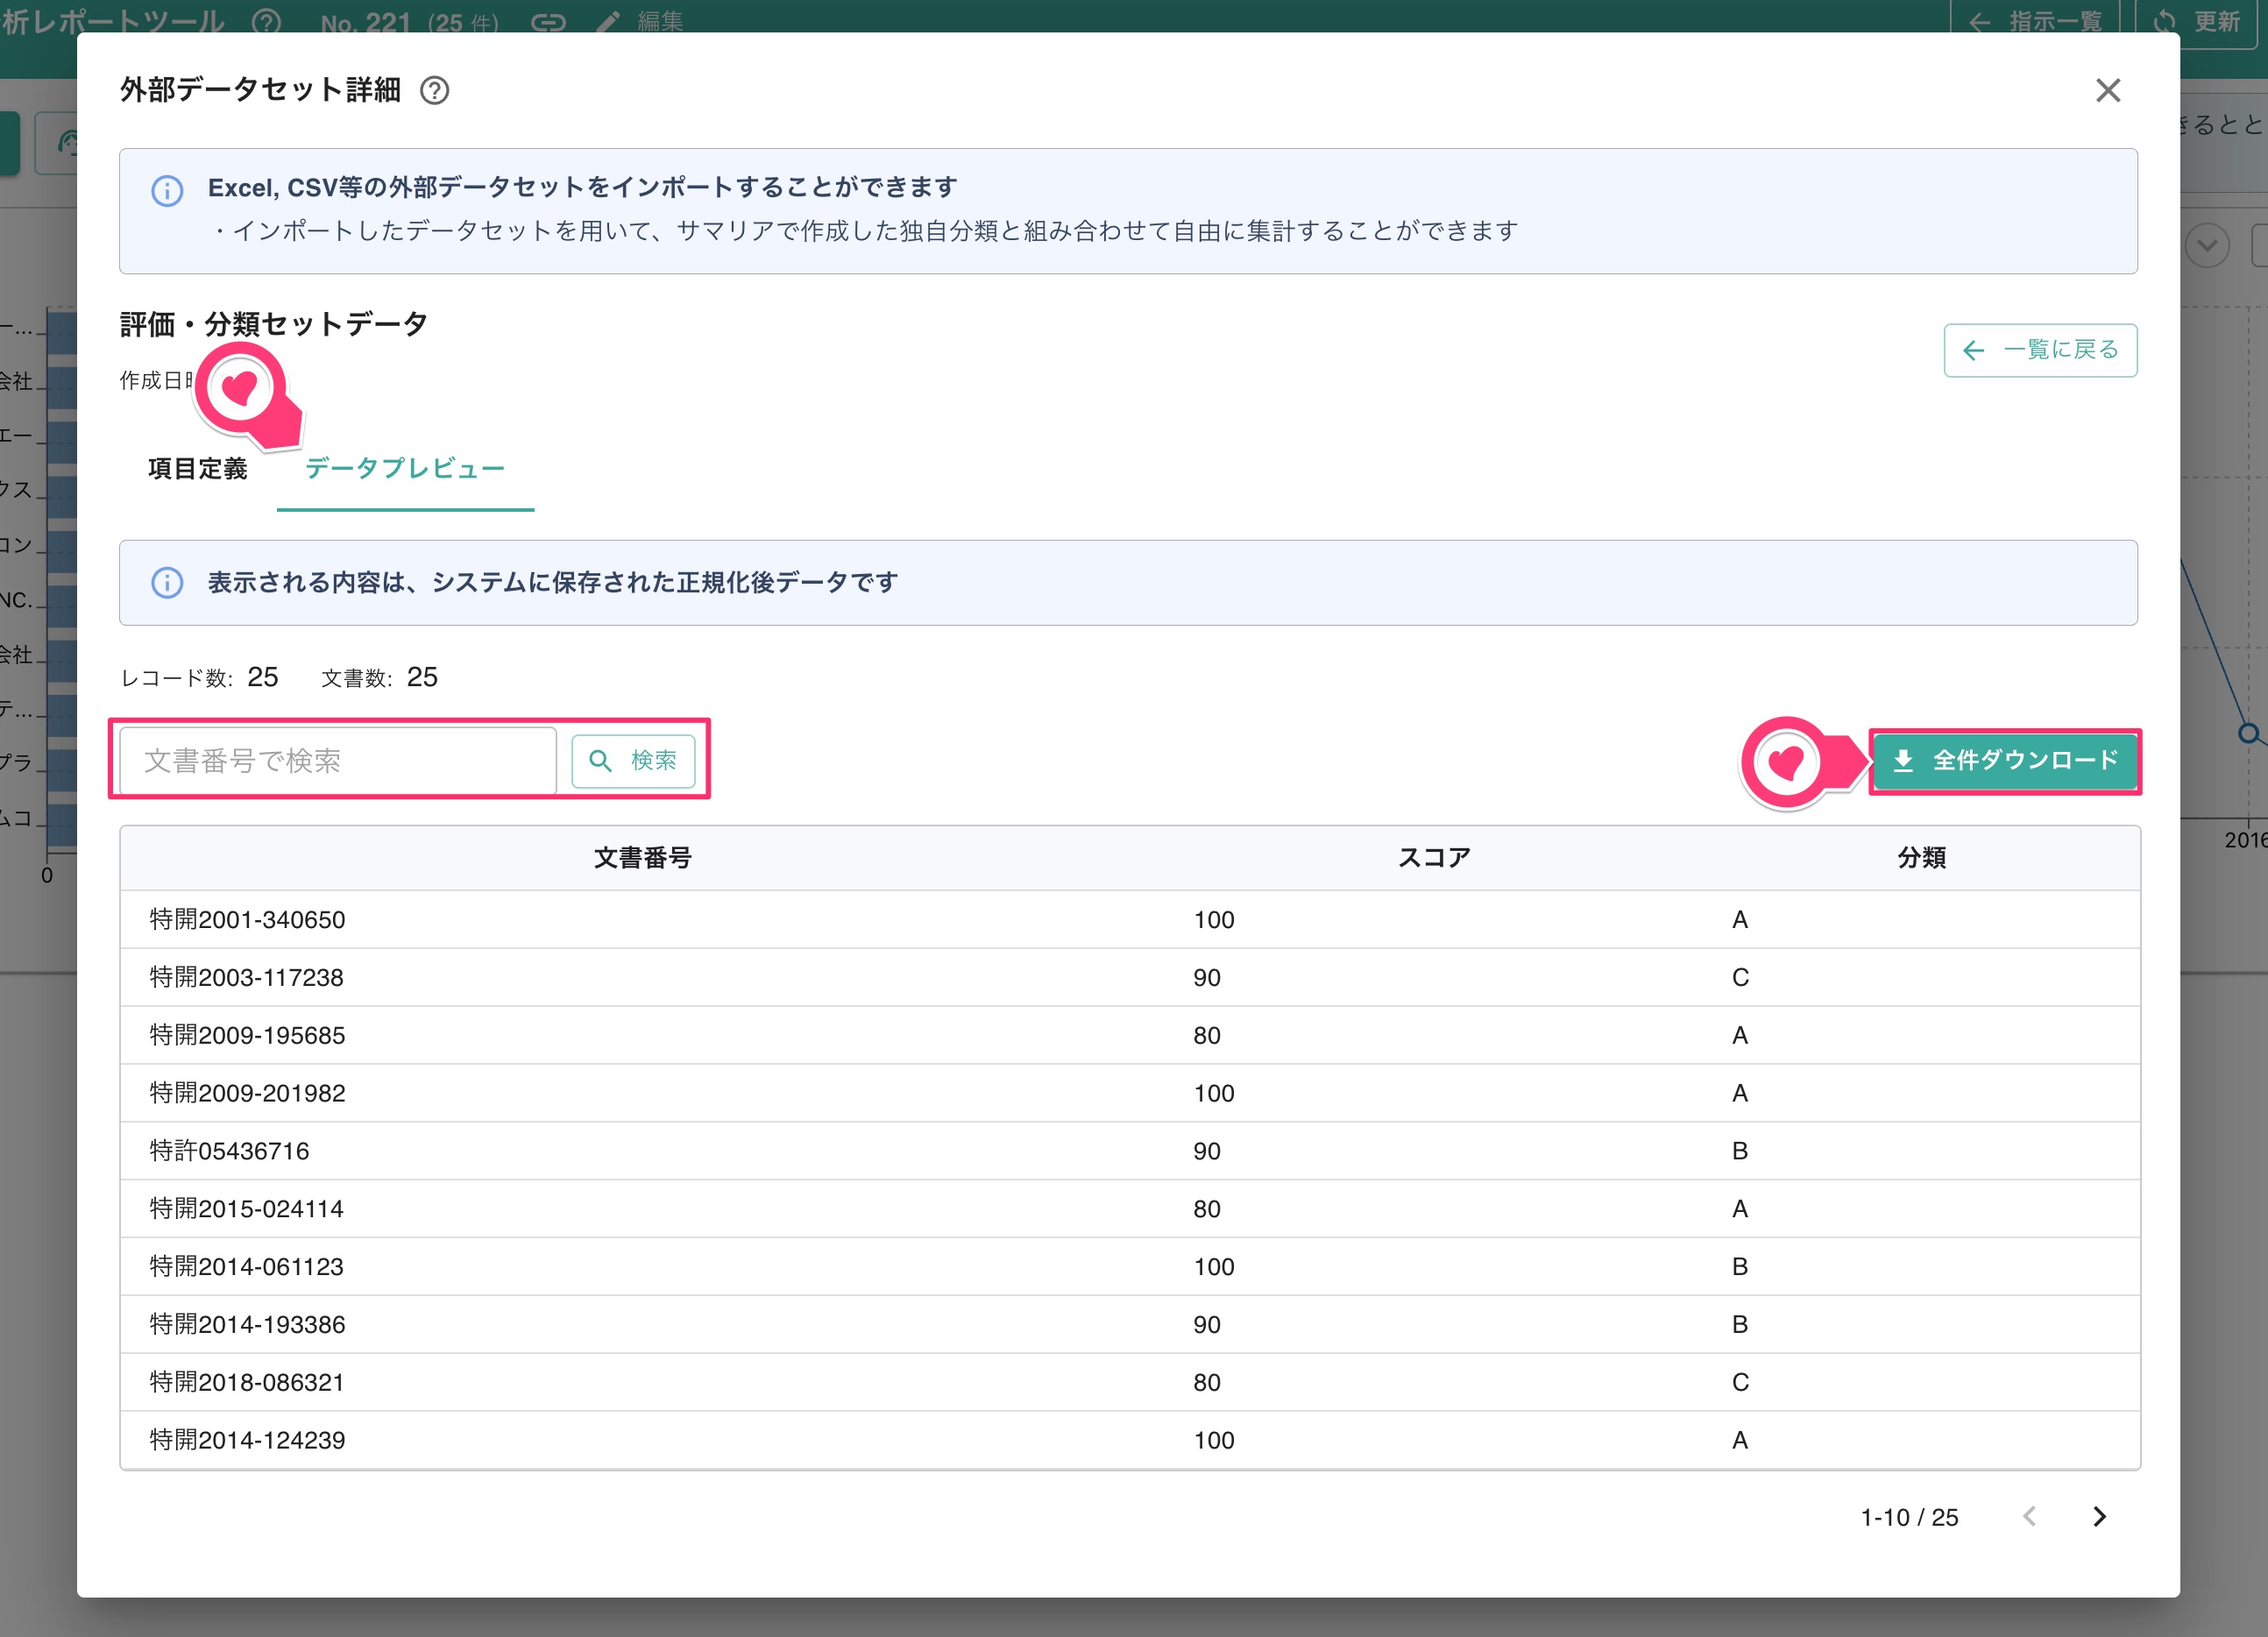Click the スコア column header
2268x1637 pixels.
tap(1433, 858)
